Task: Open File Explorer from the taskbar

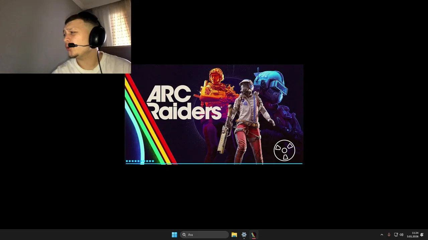Action: (234, 235)
